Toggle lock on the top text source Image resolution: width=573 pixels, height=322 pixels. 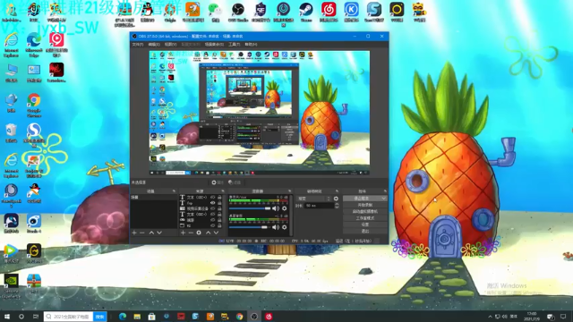click(x=219, y=197)
